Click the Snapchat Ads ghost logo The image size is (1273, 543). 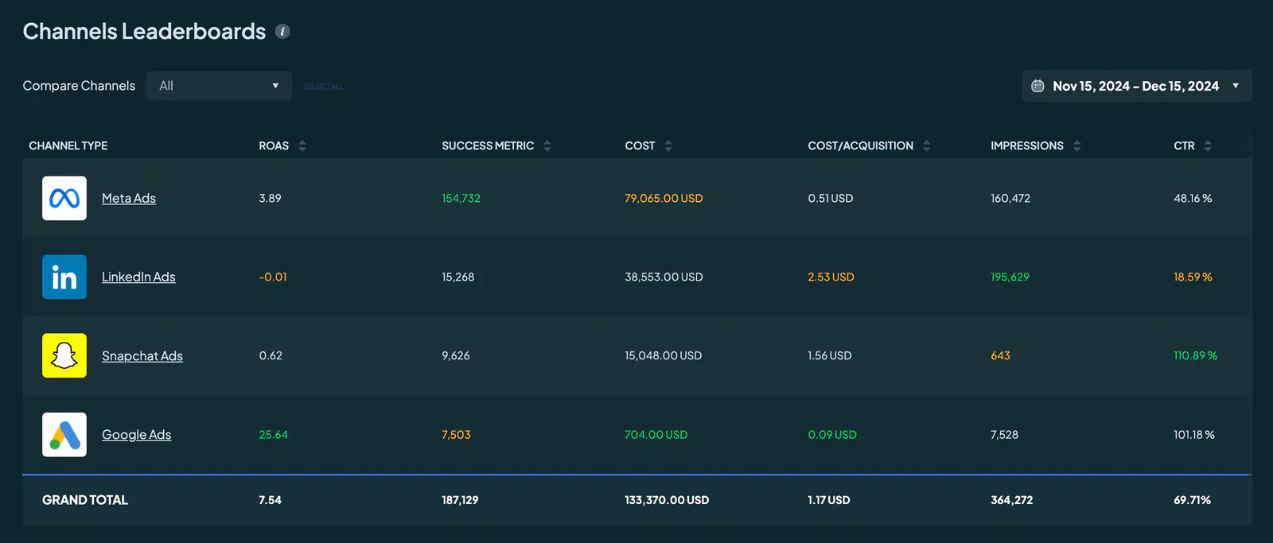(x=64, y=355)
